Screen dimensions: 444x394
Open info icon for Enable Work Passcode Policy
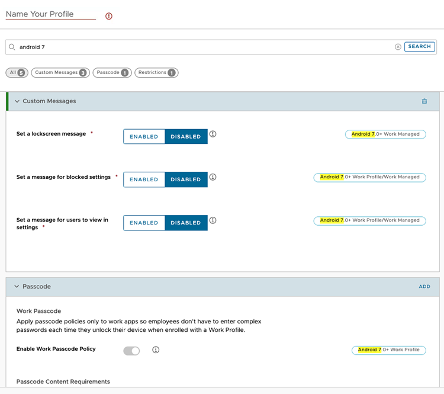(156, 350)
